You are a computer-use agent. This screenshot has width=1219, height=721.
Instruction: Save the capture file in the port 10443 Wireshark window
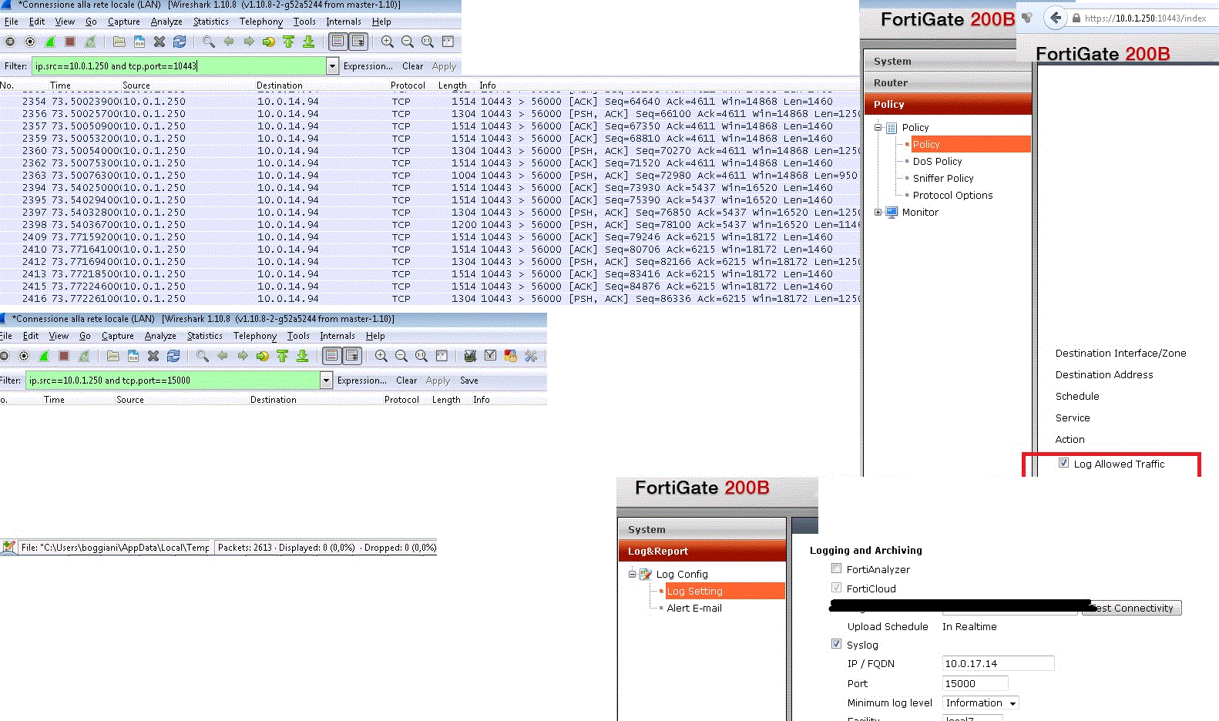point(139,42)
